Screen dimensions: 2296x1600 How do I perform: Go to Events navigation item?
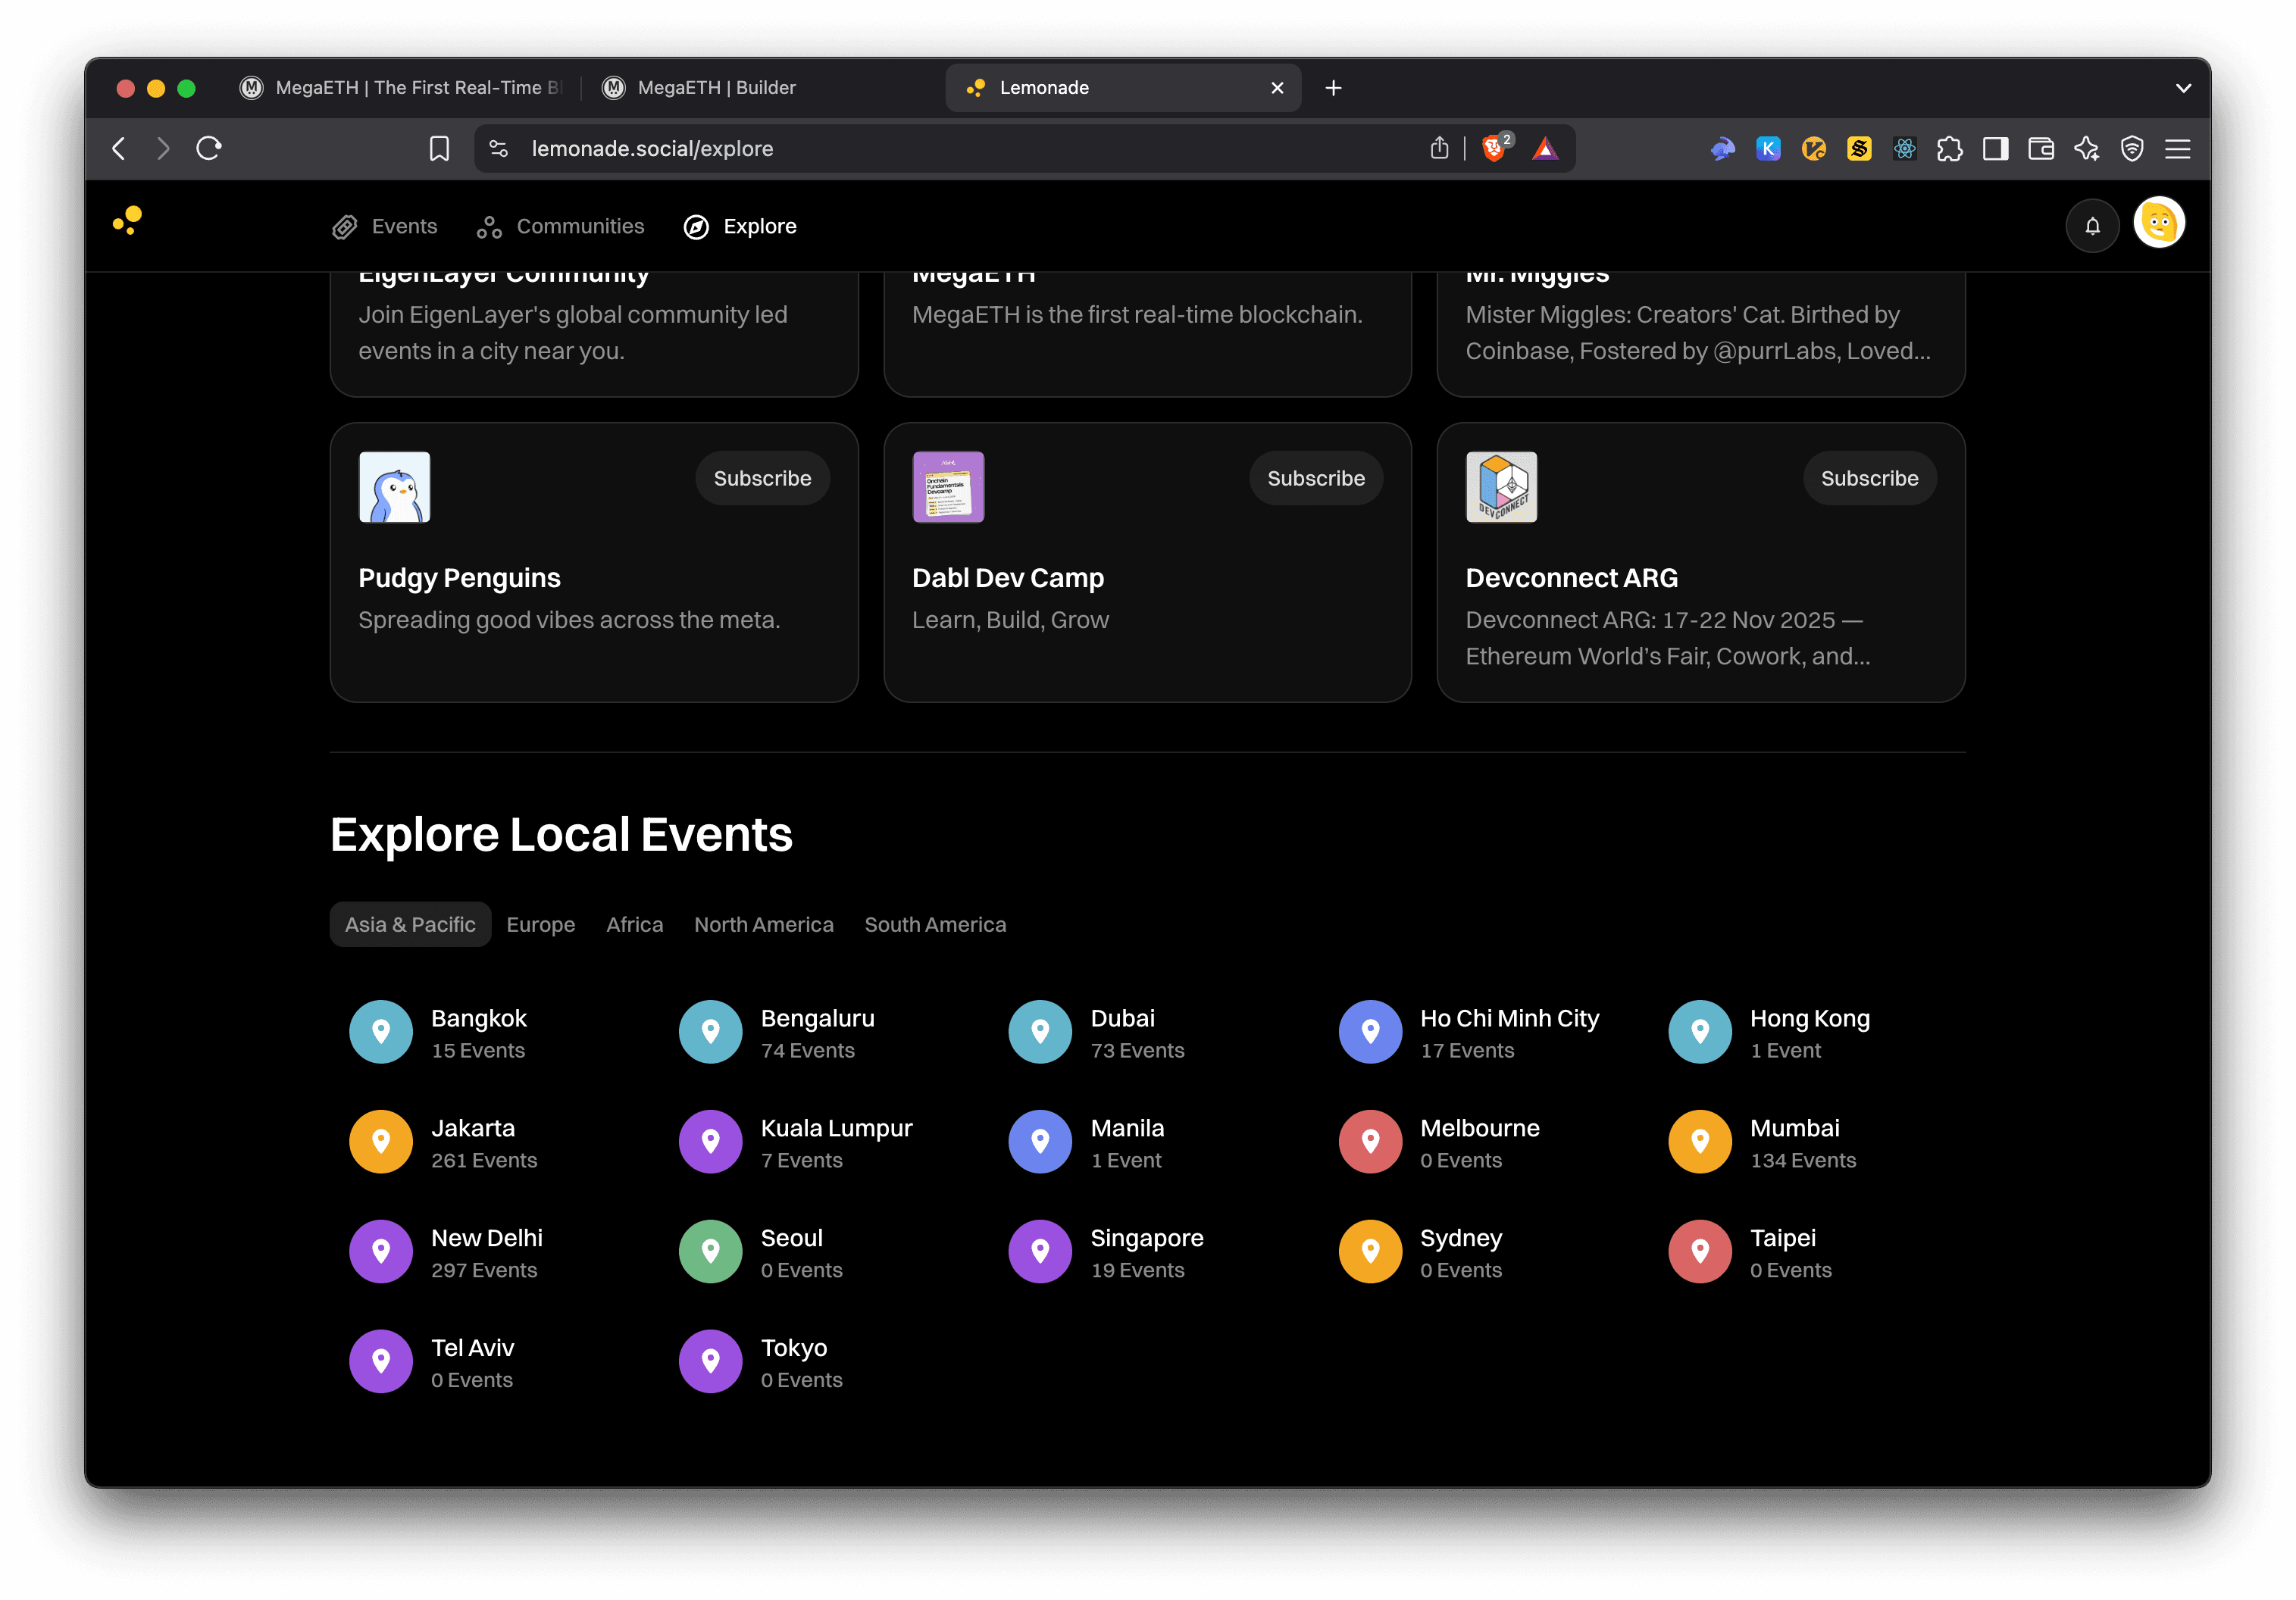(x=385, y=227)
